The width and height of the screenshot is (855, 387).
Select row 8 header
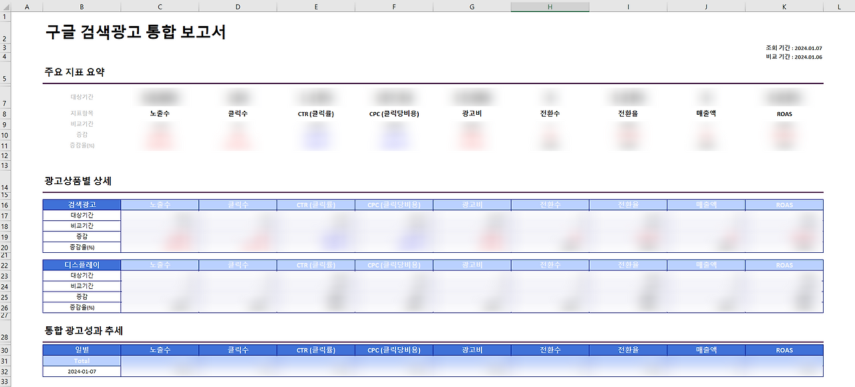(x=6, y=114)
